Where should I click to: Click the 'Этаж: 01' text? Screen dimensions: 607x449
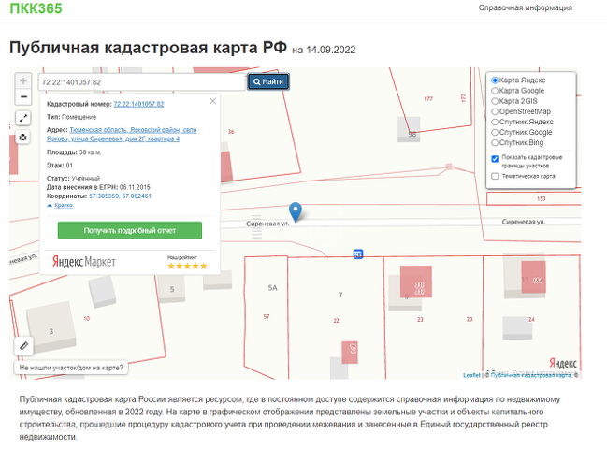click(60, 166)
